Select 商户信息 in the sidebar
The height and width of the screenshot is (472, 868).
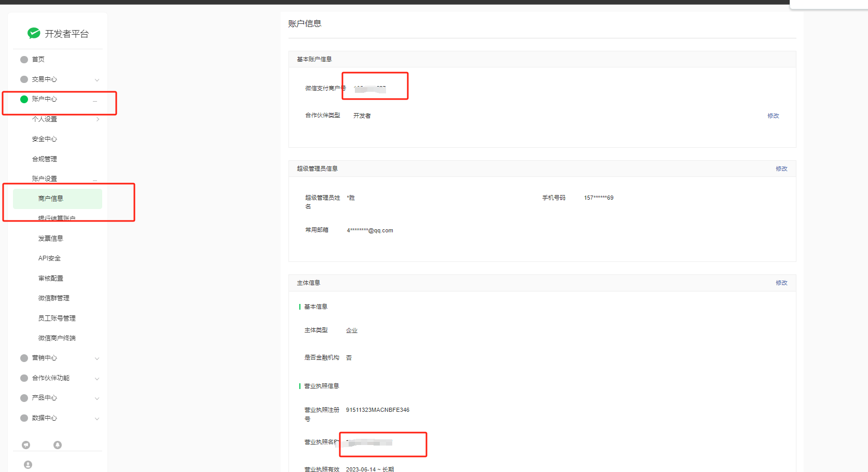pyautogui.click(x=58, y=199)
